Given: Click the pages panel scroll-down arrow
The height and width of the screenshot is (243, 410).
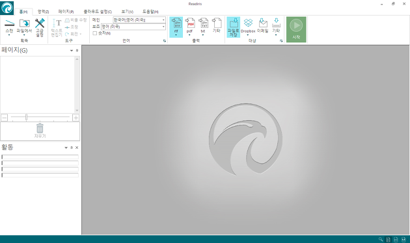Looking at the screenshot, I should tap(77, 110).
